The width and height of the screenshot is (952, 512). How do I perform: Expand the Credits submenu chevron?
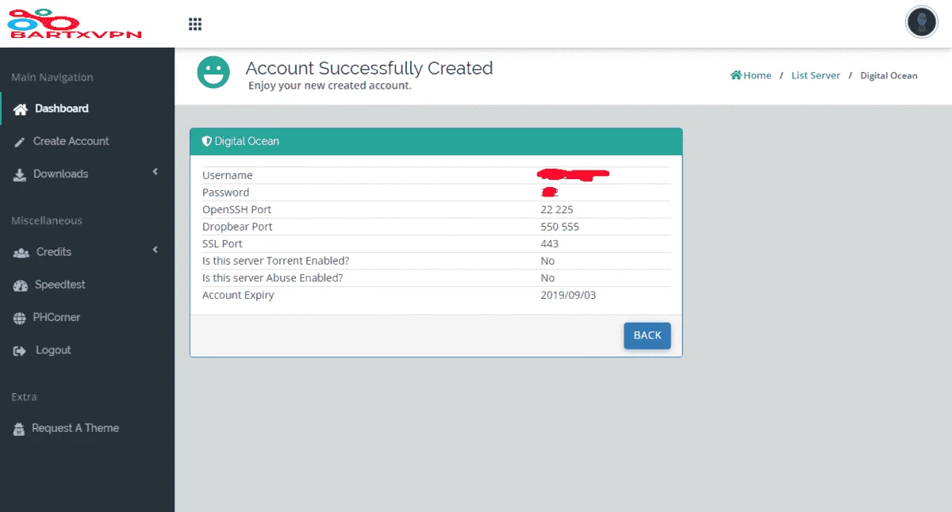click(155, 250)
